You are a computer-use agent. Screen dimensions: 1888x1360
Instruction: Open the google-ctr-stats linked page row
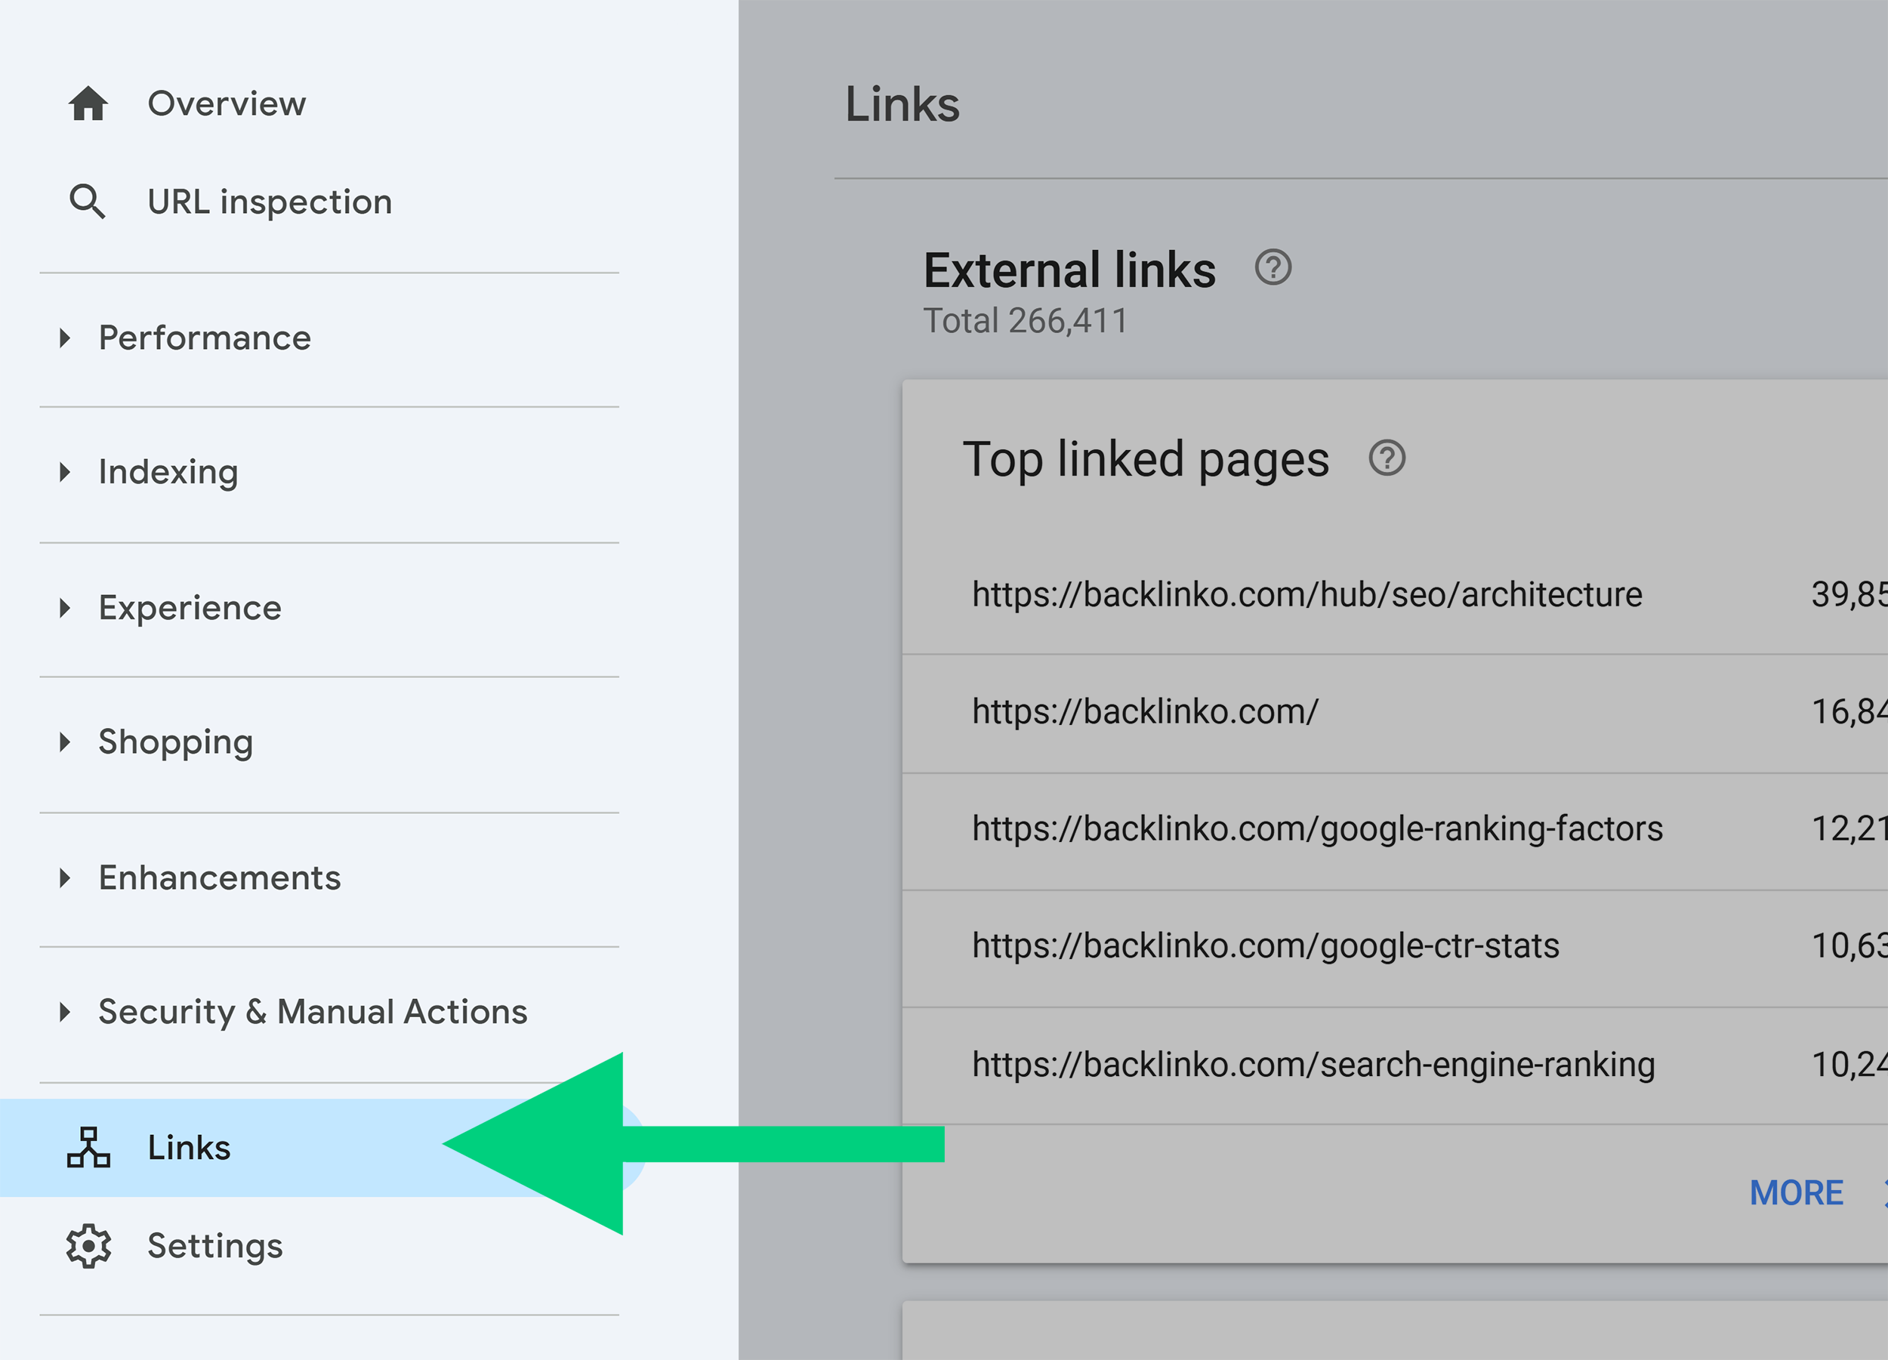pyautogui.click(x=1395, y=948)
